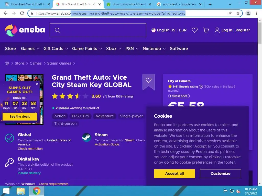Open Check restriction link
This screenshot has height=196, width=262.
click(30, 149)
